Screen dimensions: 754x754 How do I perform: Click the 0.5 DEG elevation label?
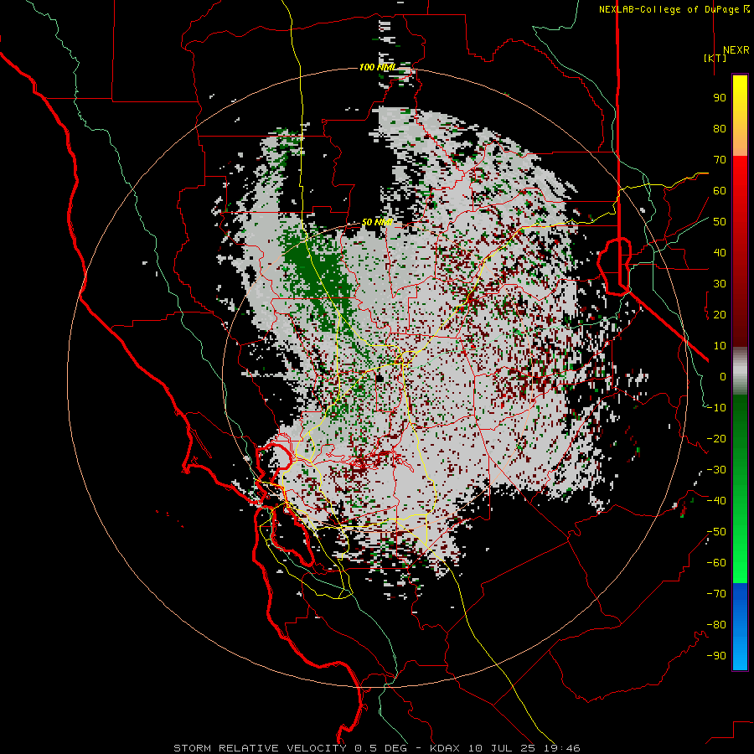tap(381, 748)
